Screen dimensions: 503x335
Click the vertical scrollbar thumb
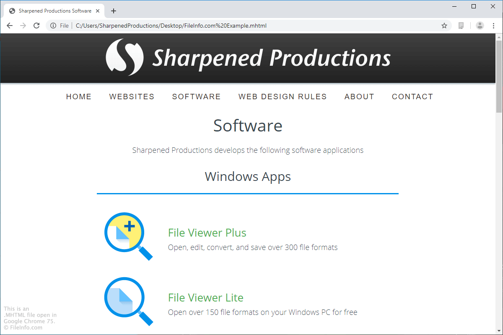(x=499, y=76)
